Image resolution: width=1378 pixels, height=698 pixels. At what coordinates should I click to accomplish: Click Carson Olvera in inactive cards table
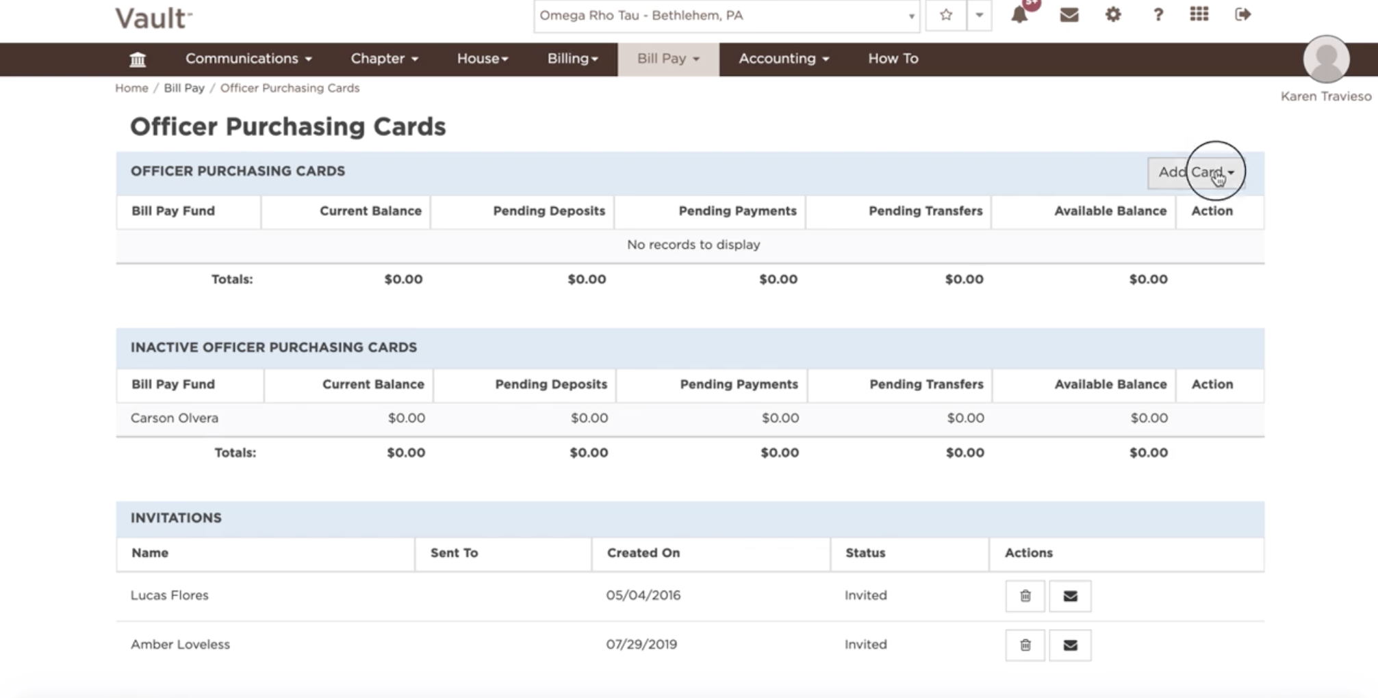pos(174,418)
